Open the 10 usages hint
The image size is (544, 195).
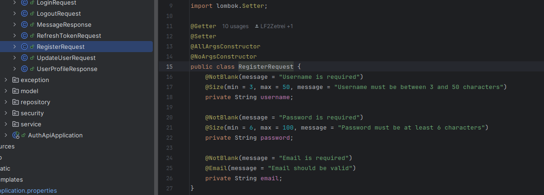pyautogui.click(x=235, y=26)
